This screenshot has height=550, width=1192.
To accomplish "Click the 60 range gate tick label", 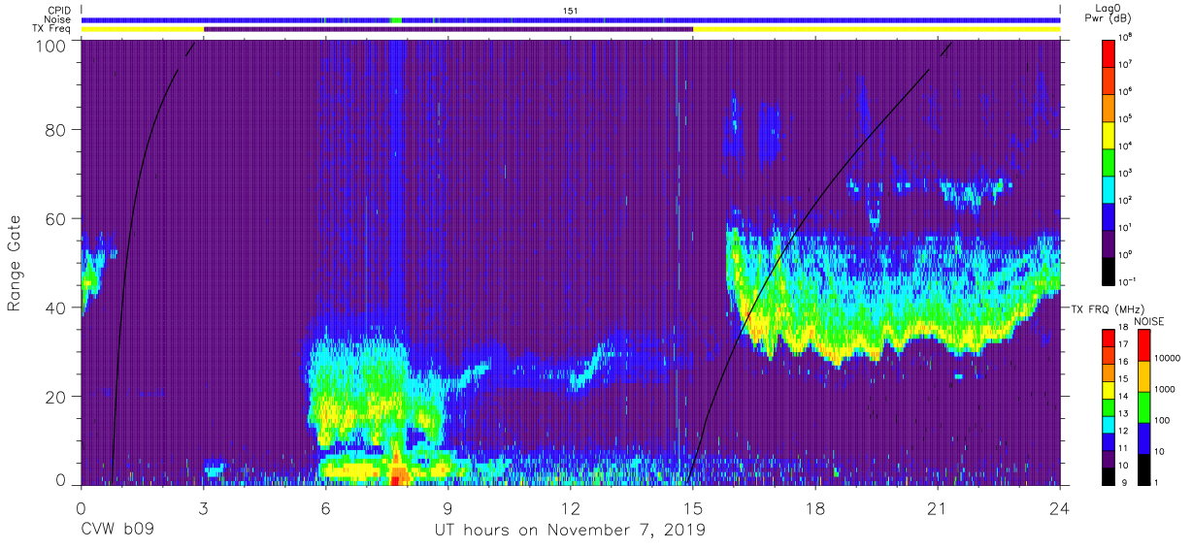I will pos(56,218).
